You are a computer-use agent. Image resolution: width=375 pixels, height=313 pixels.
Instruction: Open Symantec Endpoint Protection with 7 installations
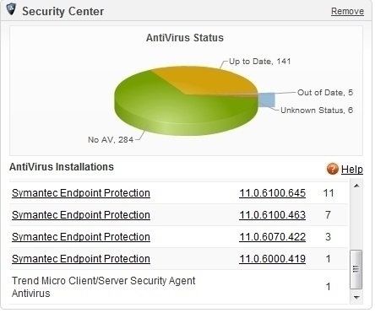(x=81, y=215)
